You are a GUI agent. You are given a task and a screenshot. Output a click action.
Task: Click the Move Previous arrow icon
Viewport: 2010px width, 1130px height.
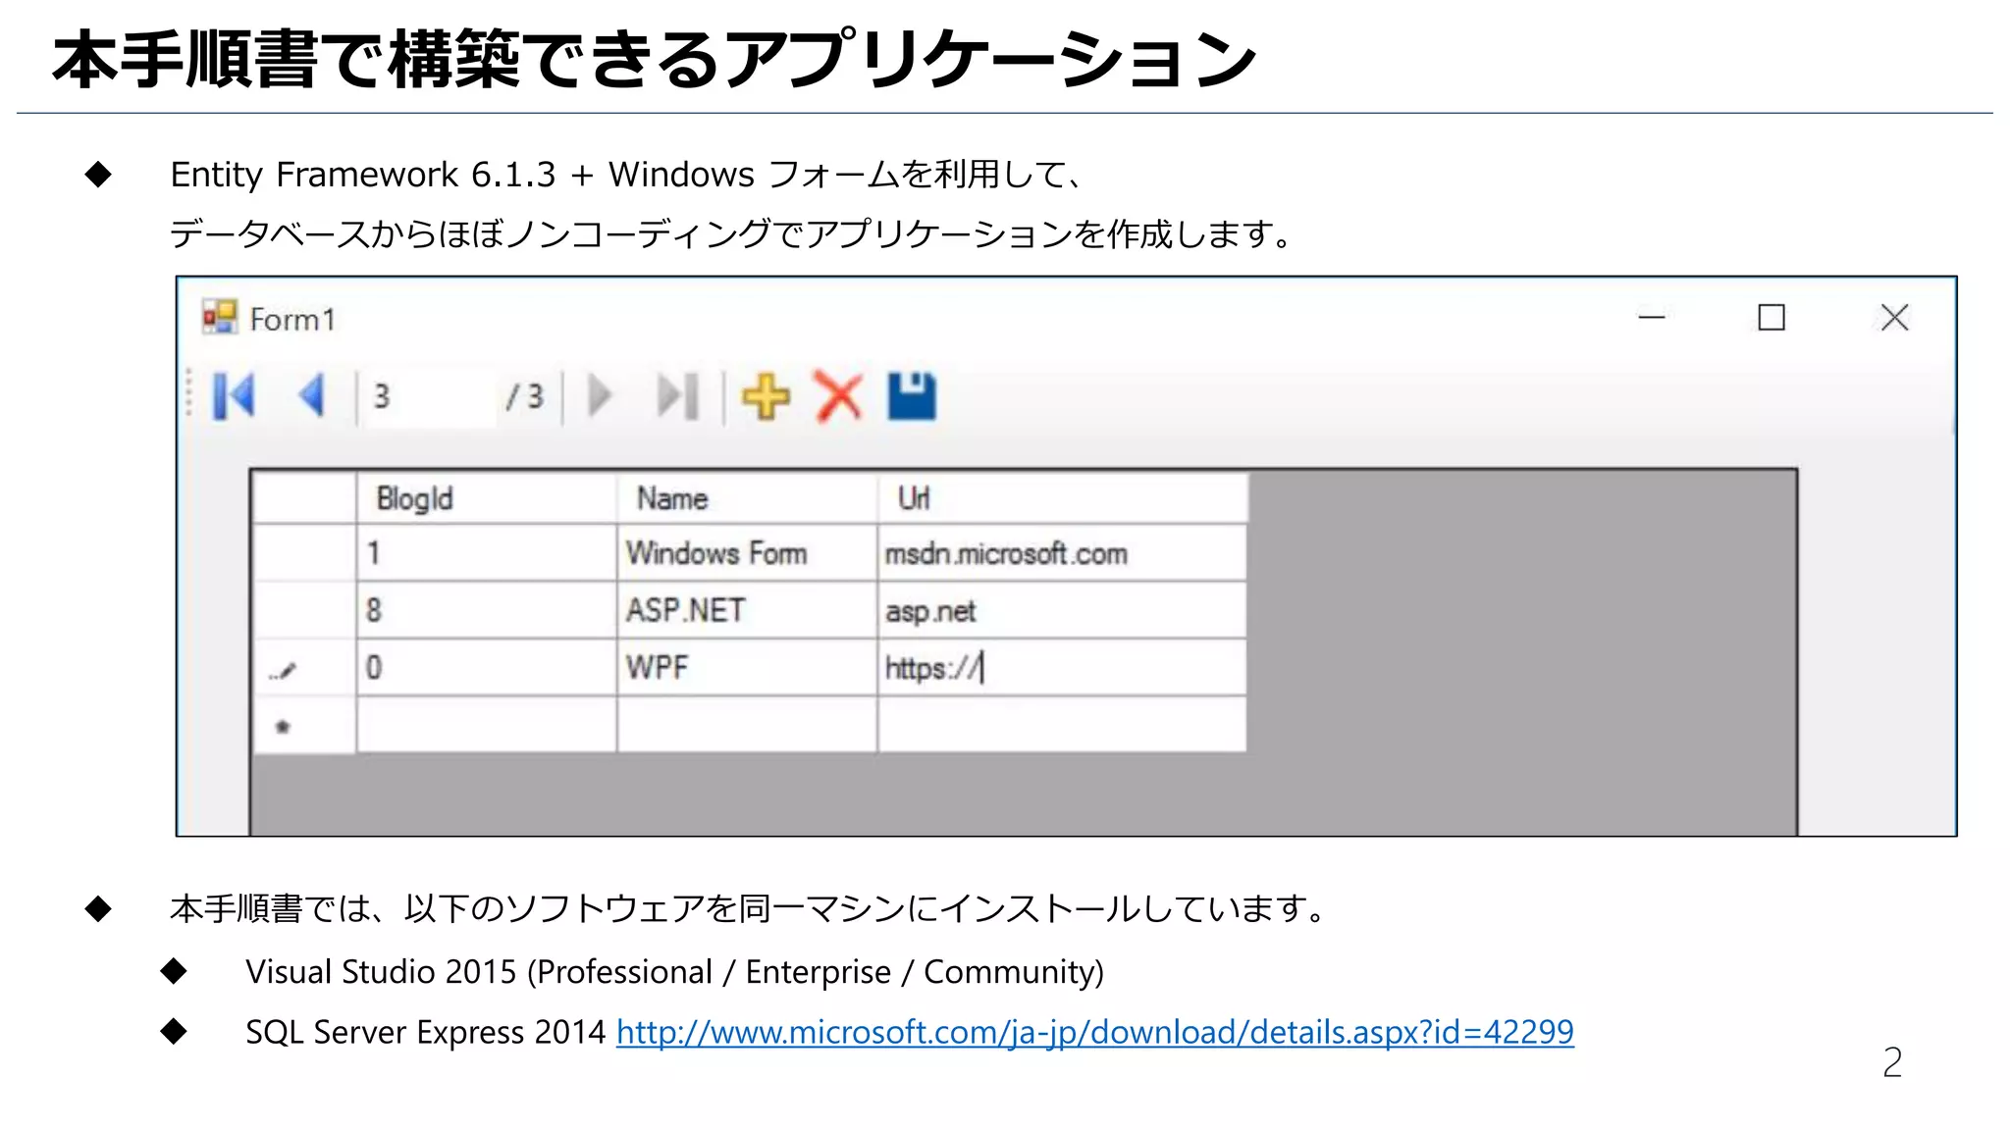[312, 396]
